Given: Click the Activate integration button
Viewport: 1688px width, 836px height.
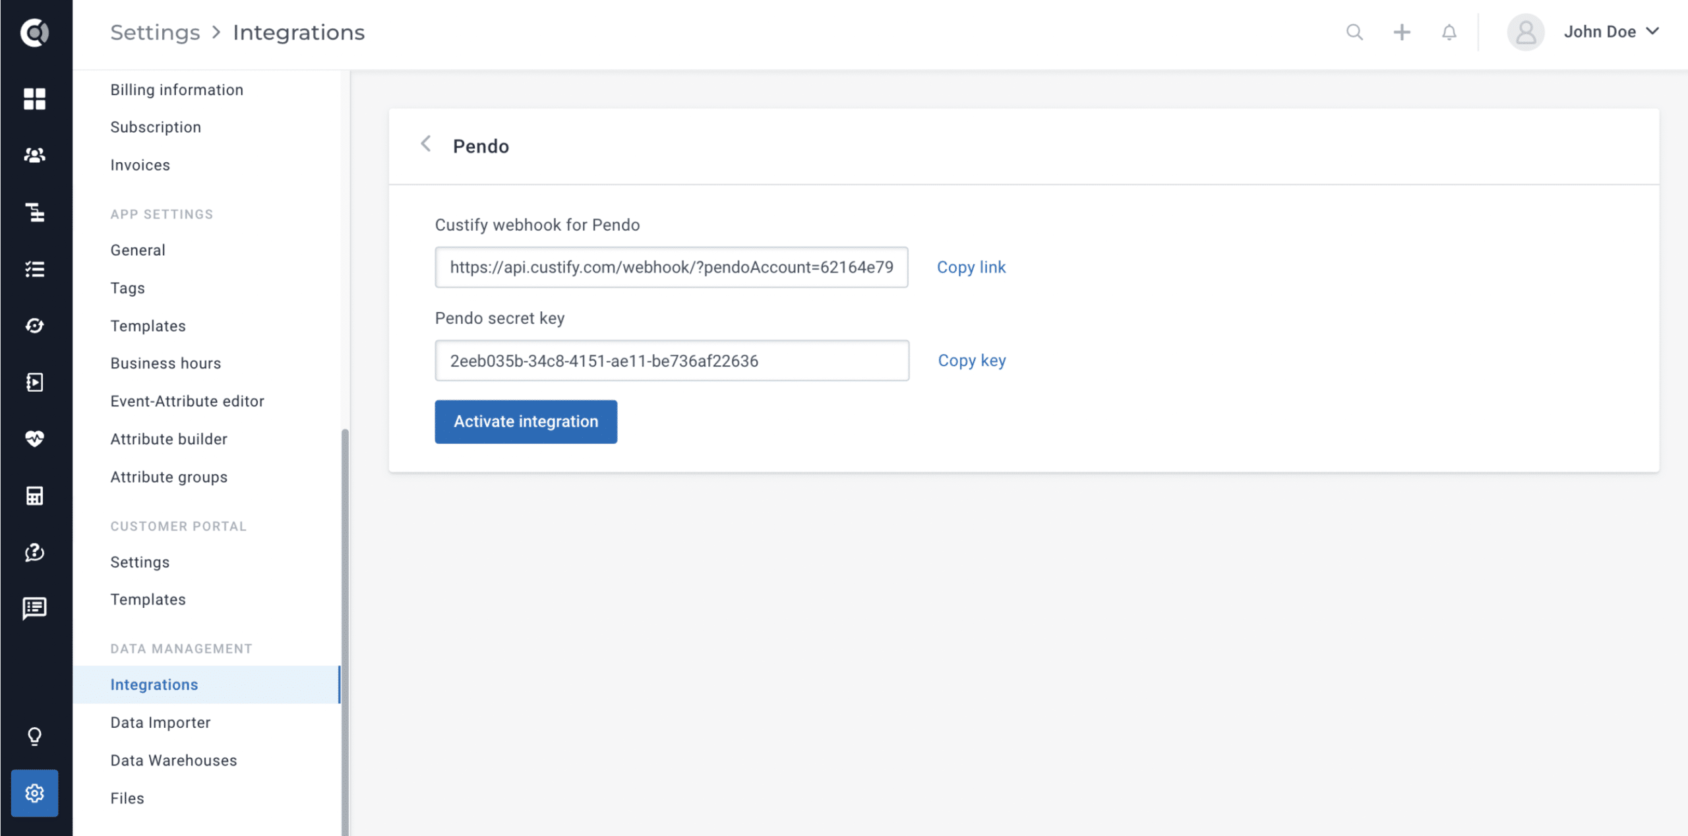Looking at the screenshot, I should (x=526, y=422).
